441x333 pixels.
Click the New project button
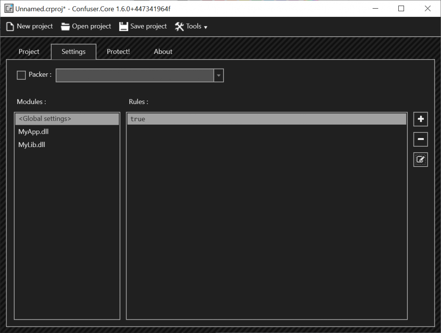tap(29, 26)
